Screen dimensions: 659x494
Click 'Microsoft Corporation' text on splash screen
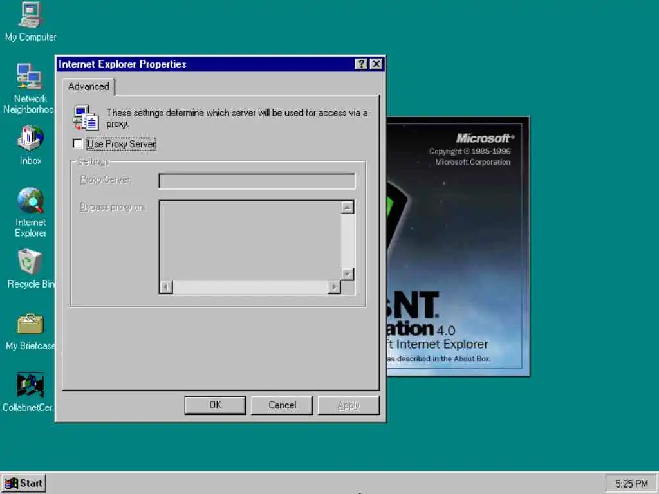pyautogui.click(x=473, y=161)
